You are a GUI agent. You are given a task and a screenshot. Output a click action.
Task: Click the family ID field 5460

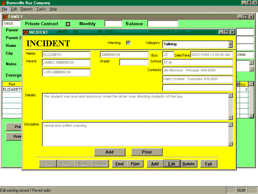coord(11,24)
